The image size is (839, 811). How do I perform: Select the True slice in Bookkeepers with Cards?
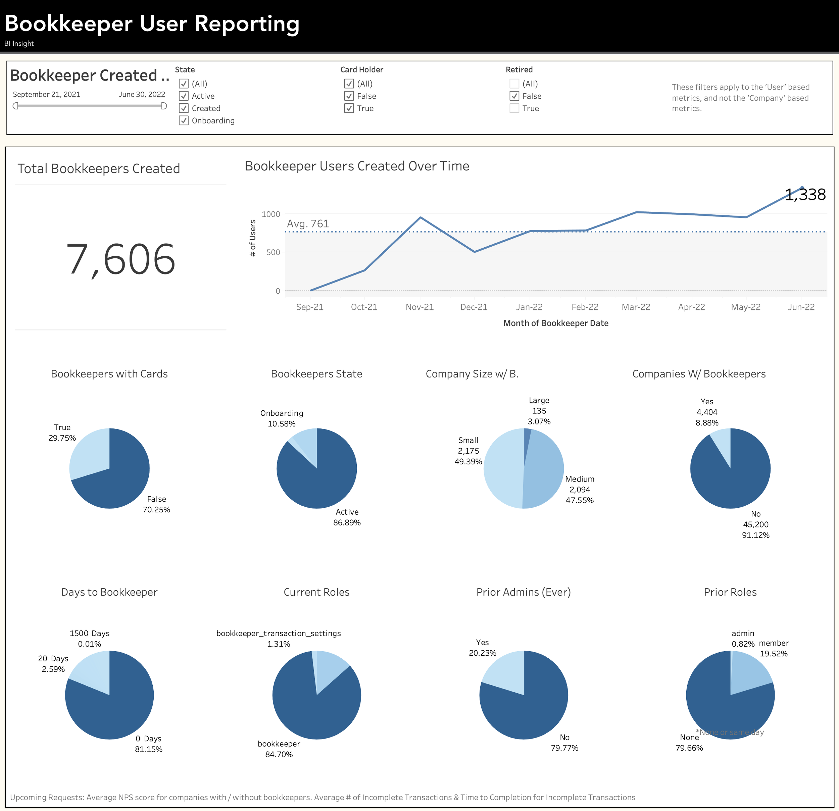pos(91,452)
